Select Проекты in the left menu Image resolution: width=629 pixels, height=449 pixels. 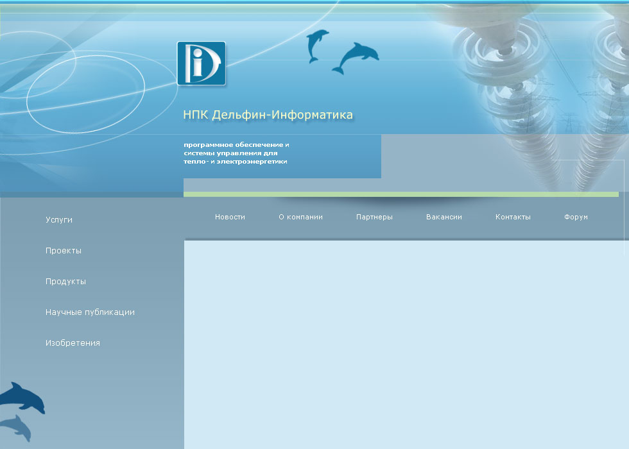[64, 251]
